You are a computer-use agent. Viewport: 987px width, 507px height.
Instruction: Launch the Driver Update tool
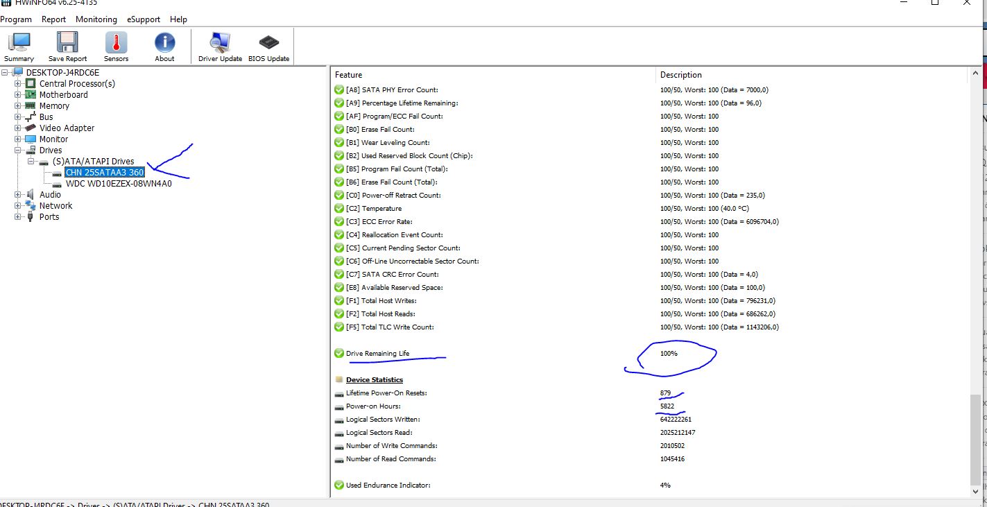[220, 47]
